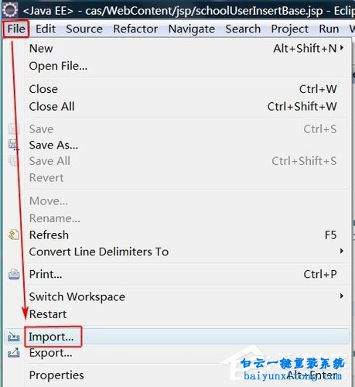355x387 pixels.
Task: Open the Project menu
Action: click(289, 29)
